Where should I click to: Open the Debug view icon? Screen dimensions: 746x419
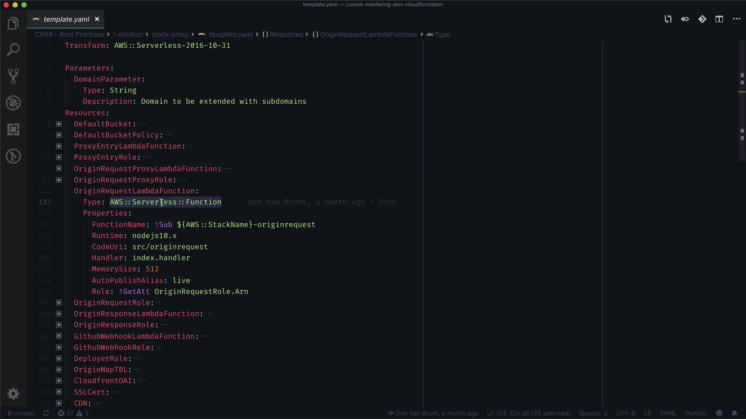point(13,103)
